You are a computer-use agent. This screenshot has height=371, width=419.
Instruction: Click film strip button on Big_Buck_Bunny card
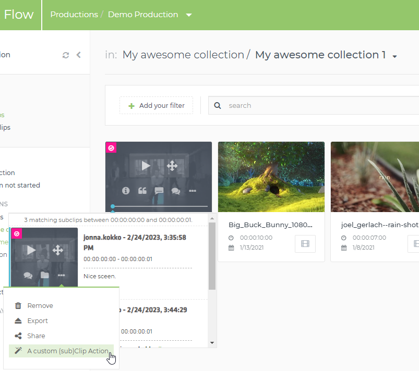coord(305,244)
